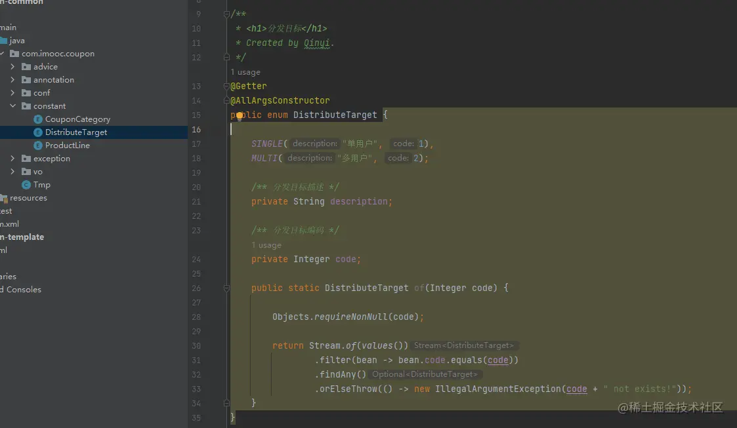The width and height of the screenshot is (737, 428).
Task: Click the exception folder icon
Action: (26, 159)
